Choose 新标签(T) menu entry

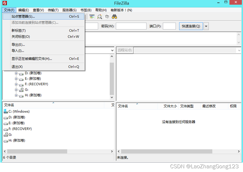(x=43, y=30)
